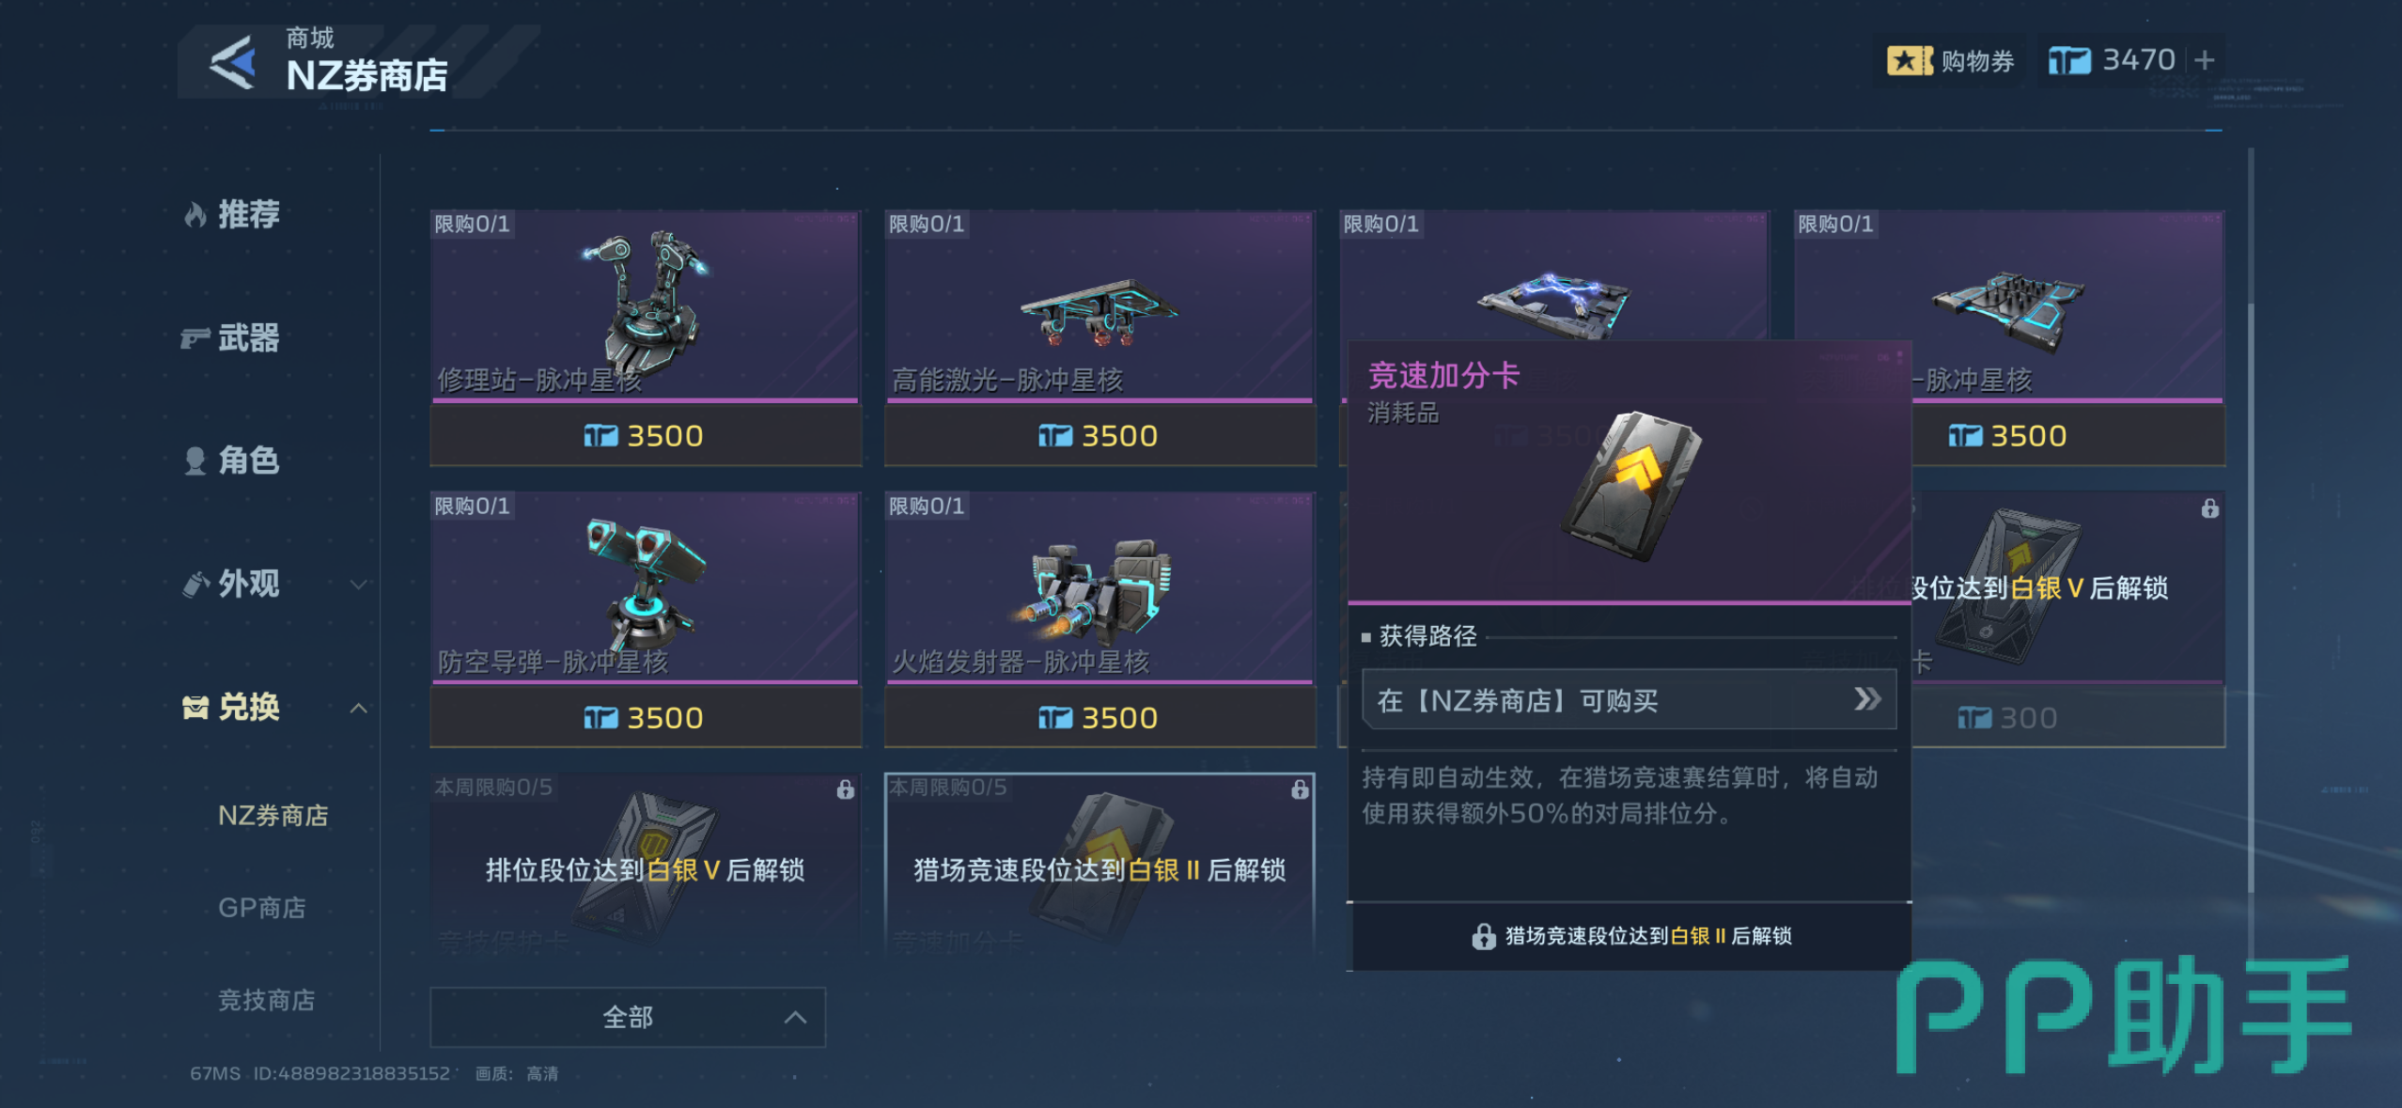Viewport: 2402px width, 1108px height.
Task: Select the 武器 gun category
Action: click(231, 337)
